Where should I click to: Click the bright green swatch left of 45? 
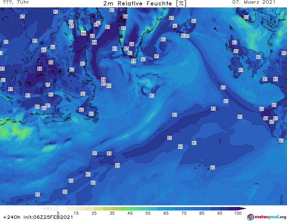click(125, 209)
